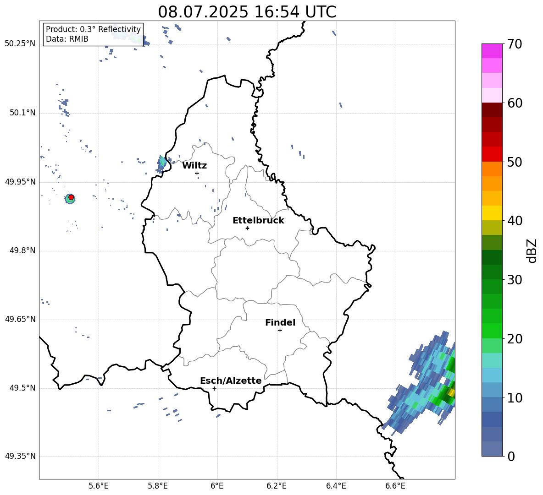
Task: Click the yellow high-reflectivity pixel in the southeast echo
Action: [x=451, y=392]
